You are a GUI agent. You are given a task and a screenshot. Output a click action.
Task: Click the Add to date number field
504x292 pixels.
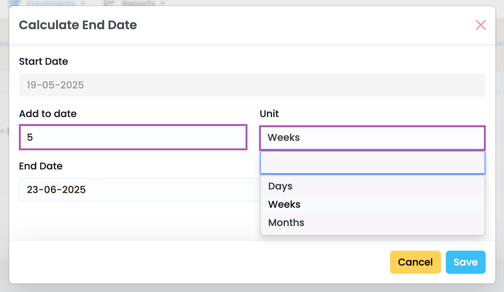coord(133,137)
